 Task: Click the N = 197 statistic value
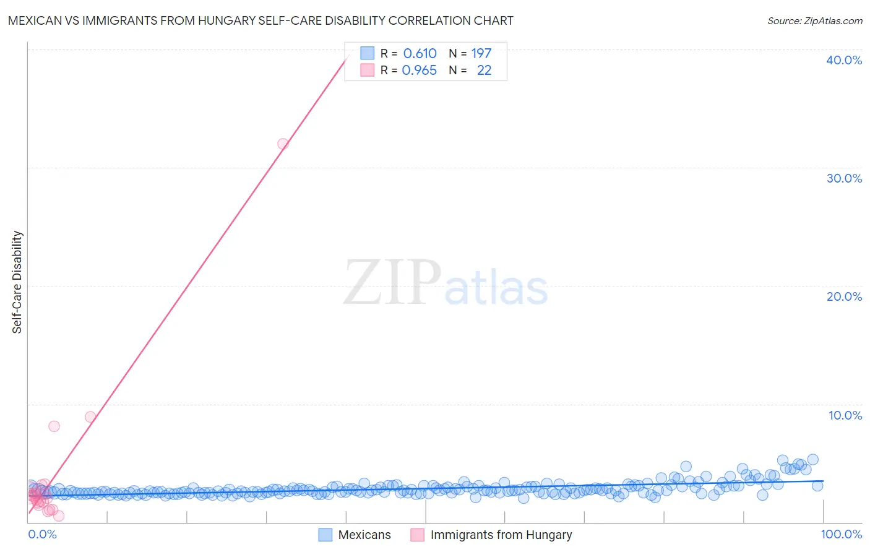point(470,53)
